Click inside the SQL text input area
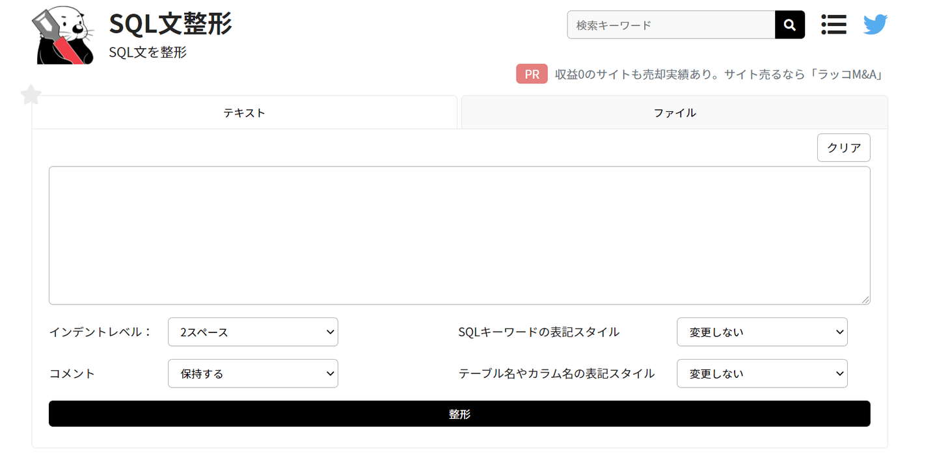Screen dimensions: 937x456 point(459,235)
